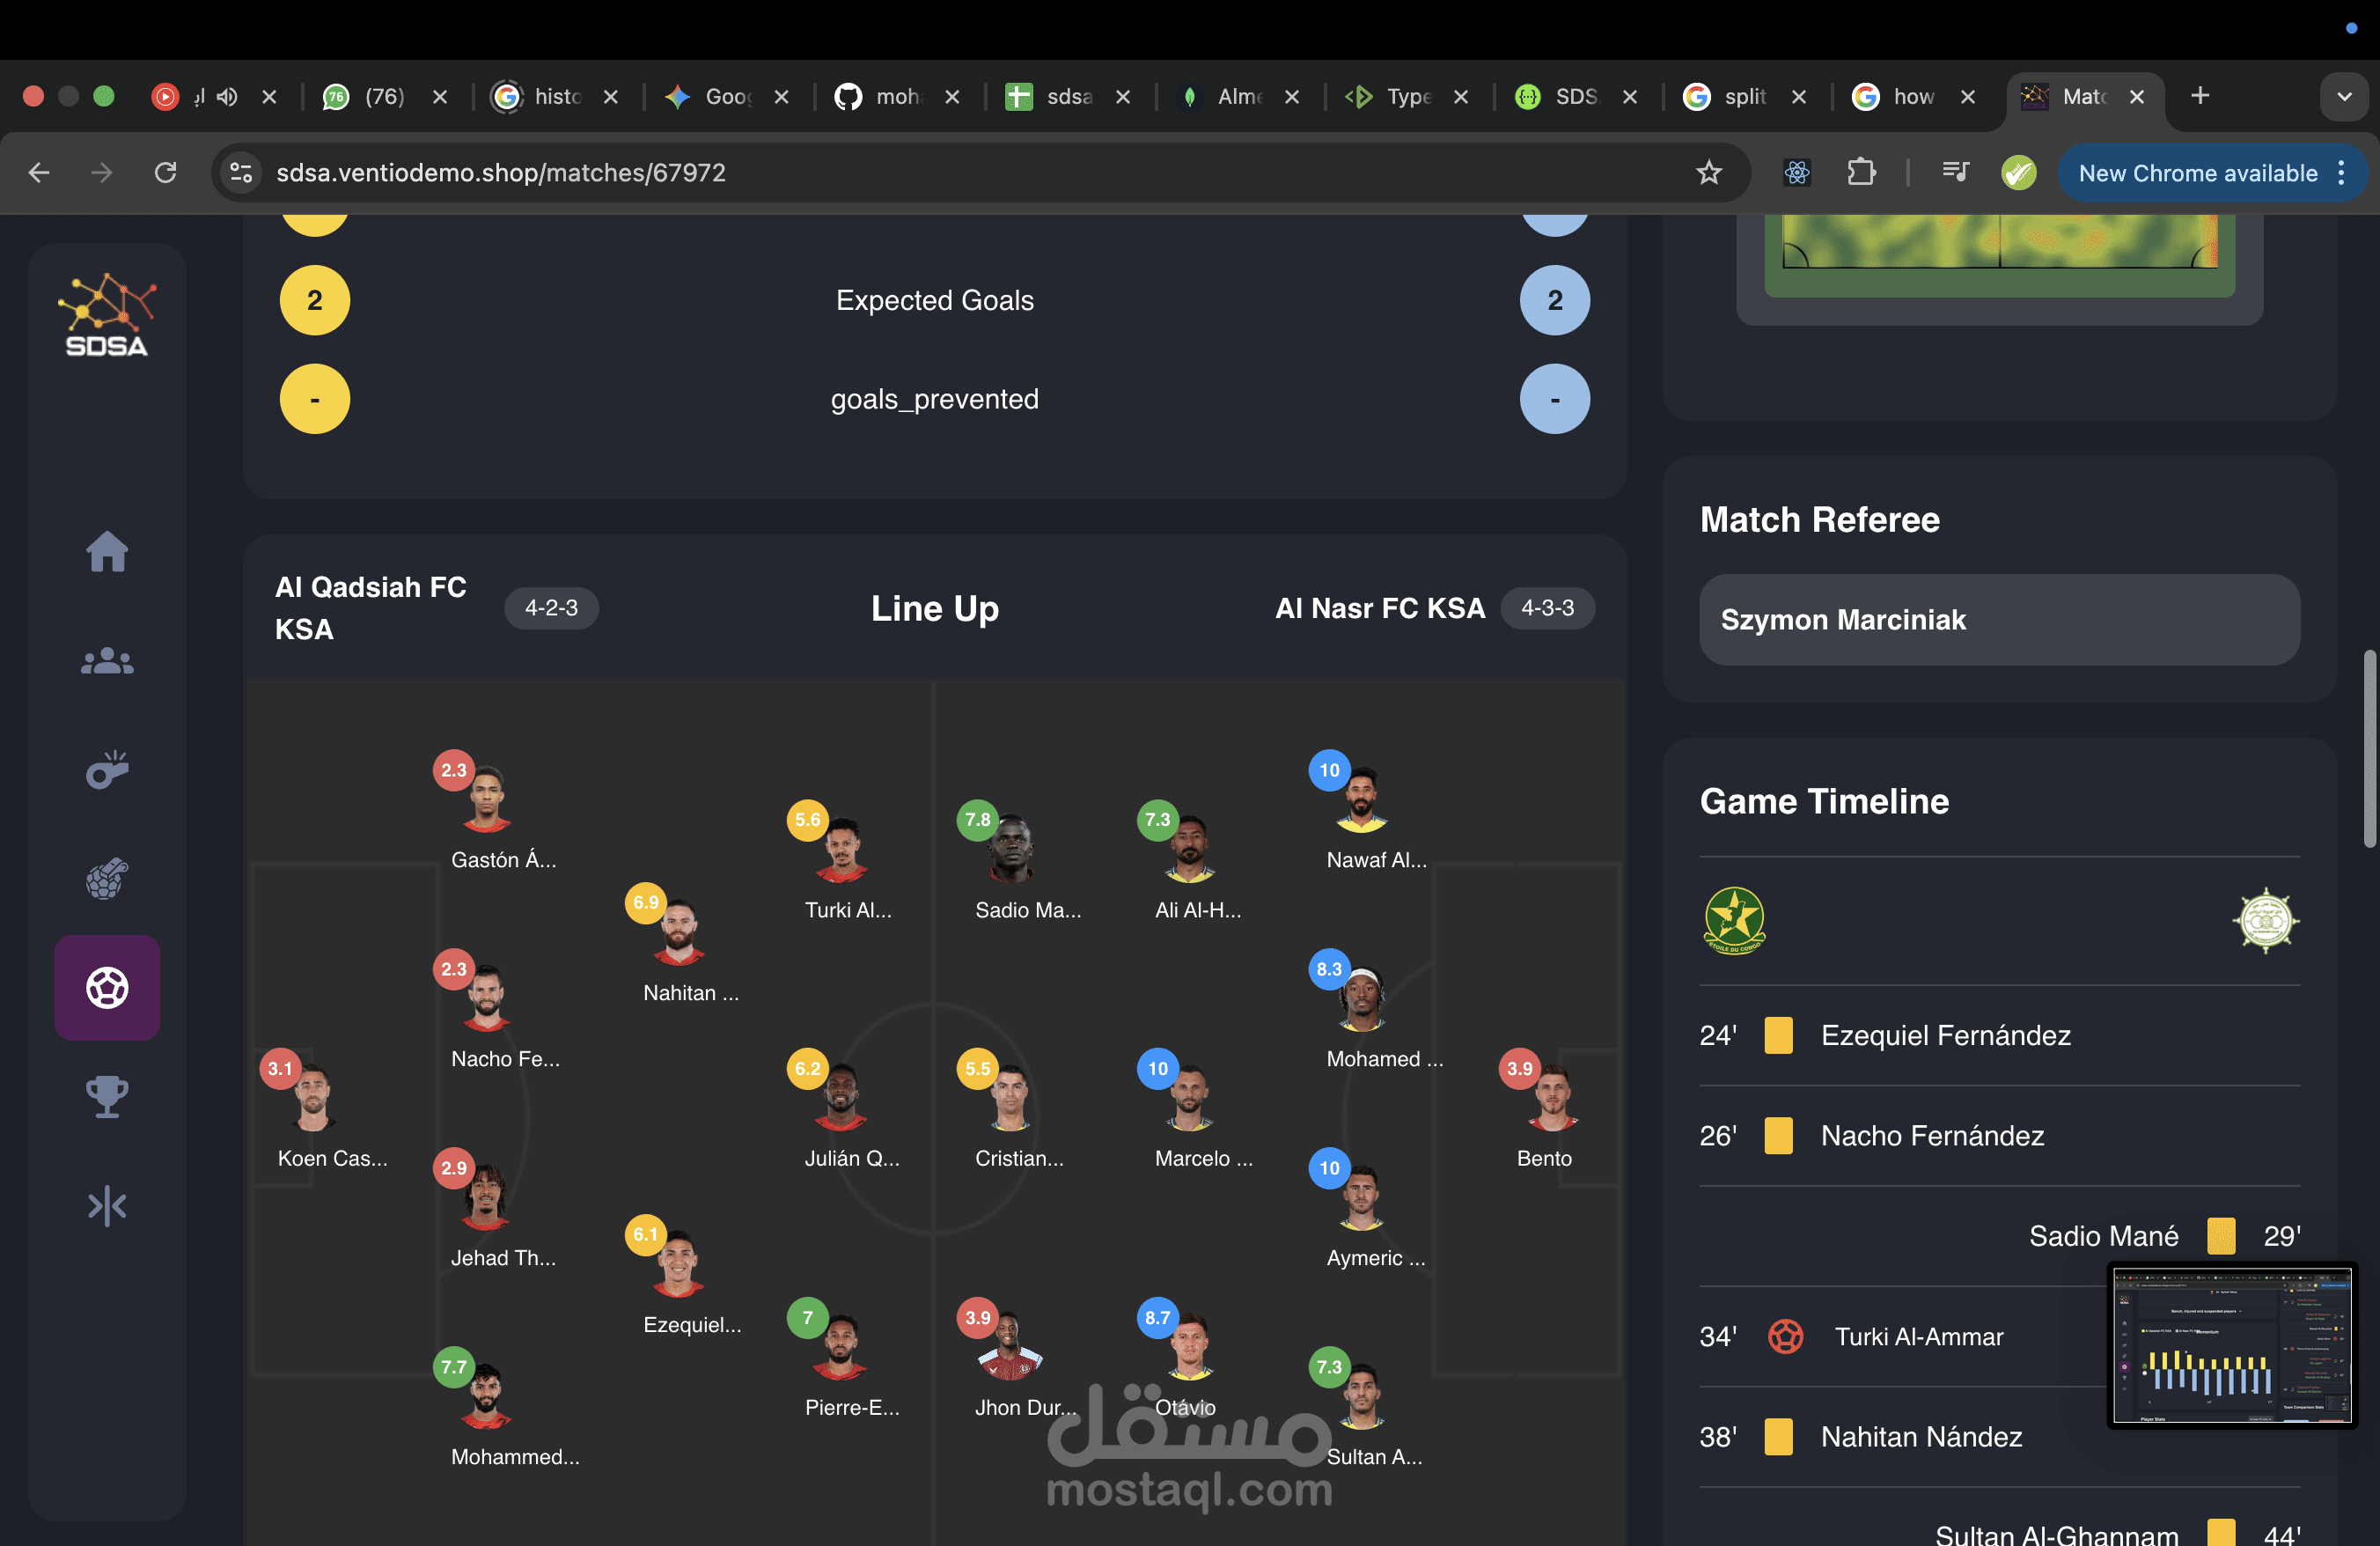Open the Chrome three-dot menu

point(2341,173)
